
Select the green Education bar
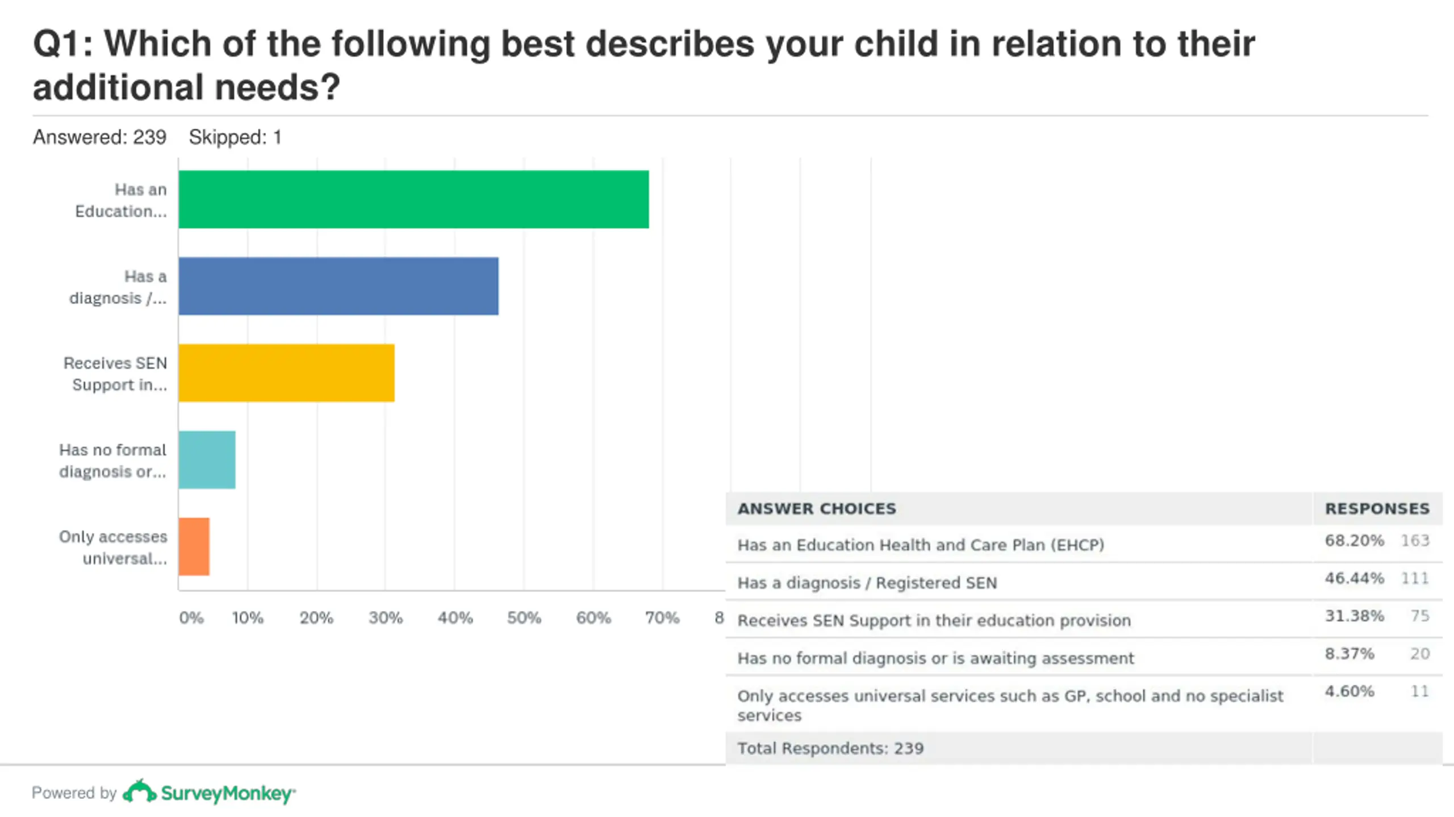pos(413,199)
